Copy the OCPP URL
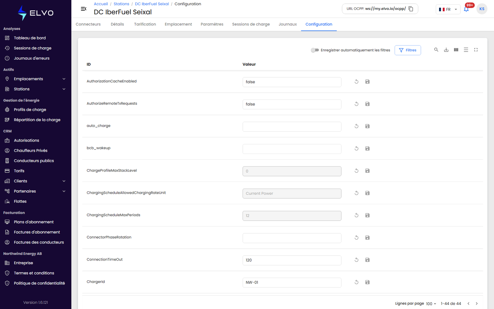Screen dimensions: 494x309 pyautogui.click(x=411, y=9)
